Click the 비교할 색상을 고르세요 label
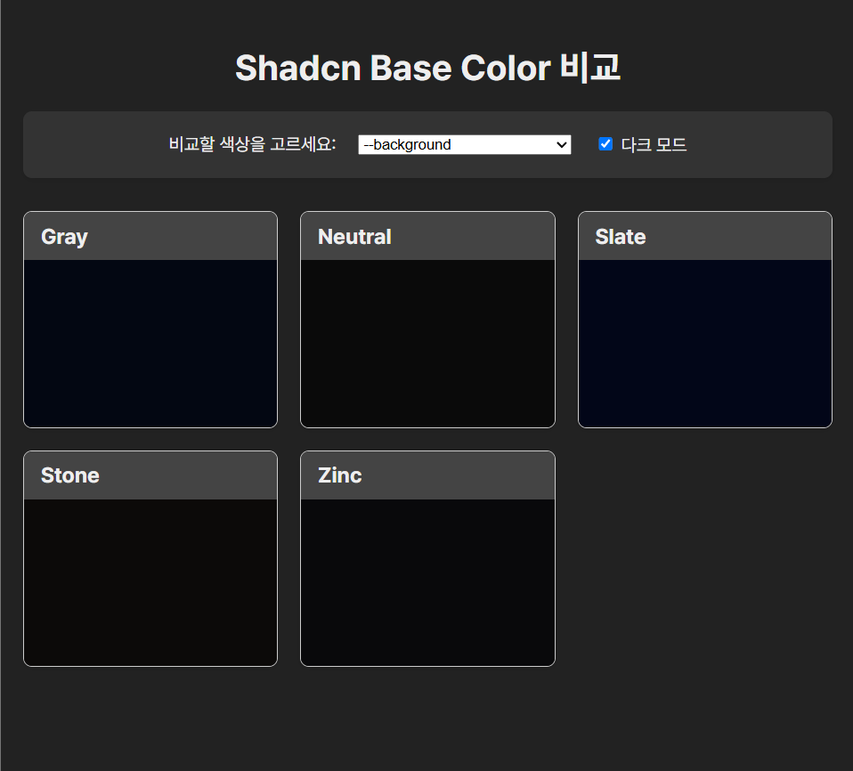This screenshot has width=853, height=771. pos(252,144)
